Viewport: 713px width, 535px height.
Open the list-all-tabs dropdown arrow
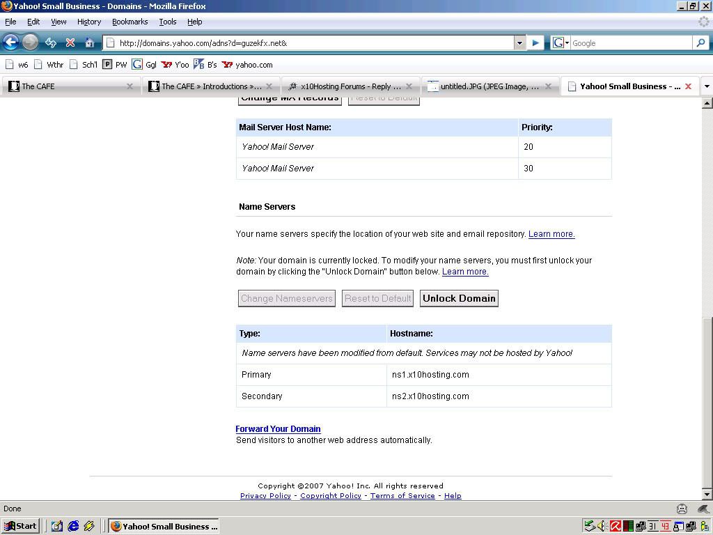pos(707,86)
